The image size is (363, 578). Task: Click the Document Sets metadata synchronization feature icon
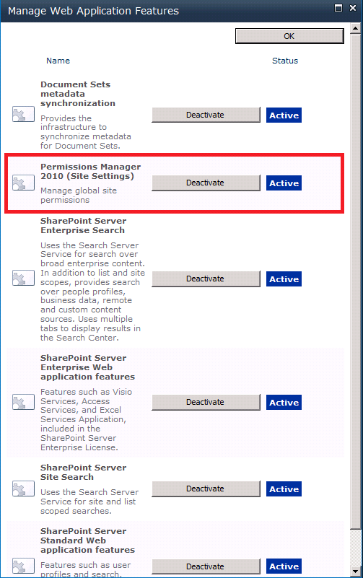23,114
